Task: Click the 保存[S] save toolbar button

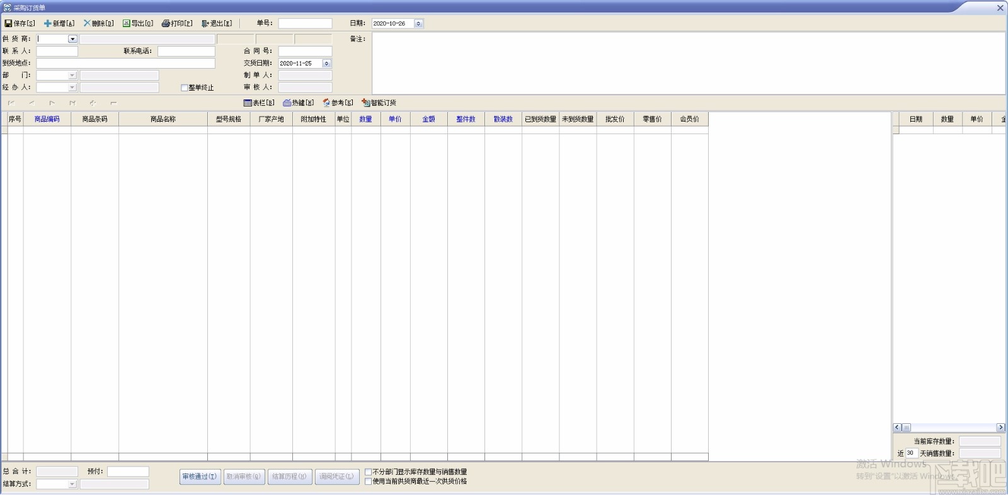Action: coord(20,23)
